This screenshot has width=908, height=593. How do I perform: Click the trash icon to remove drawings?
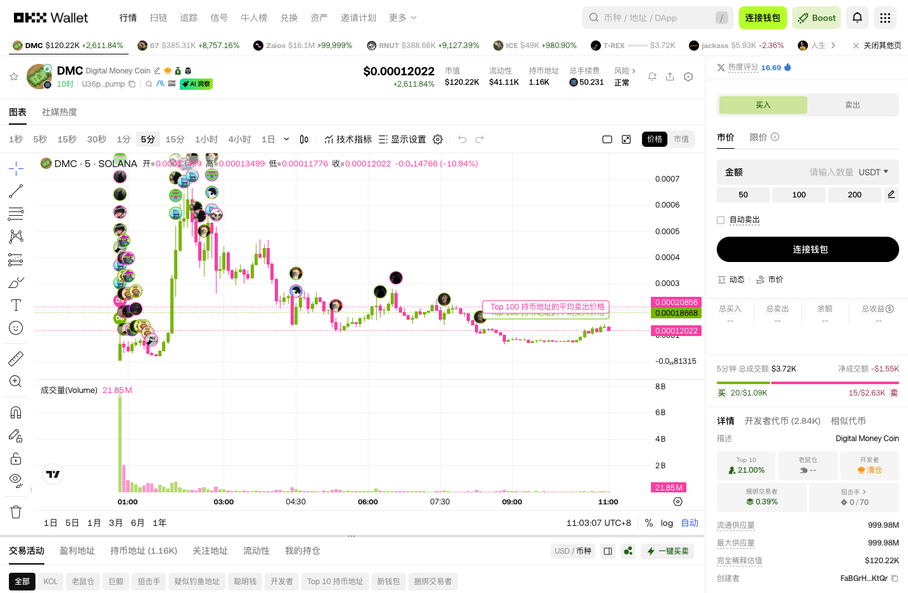(x=15, y=511)
